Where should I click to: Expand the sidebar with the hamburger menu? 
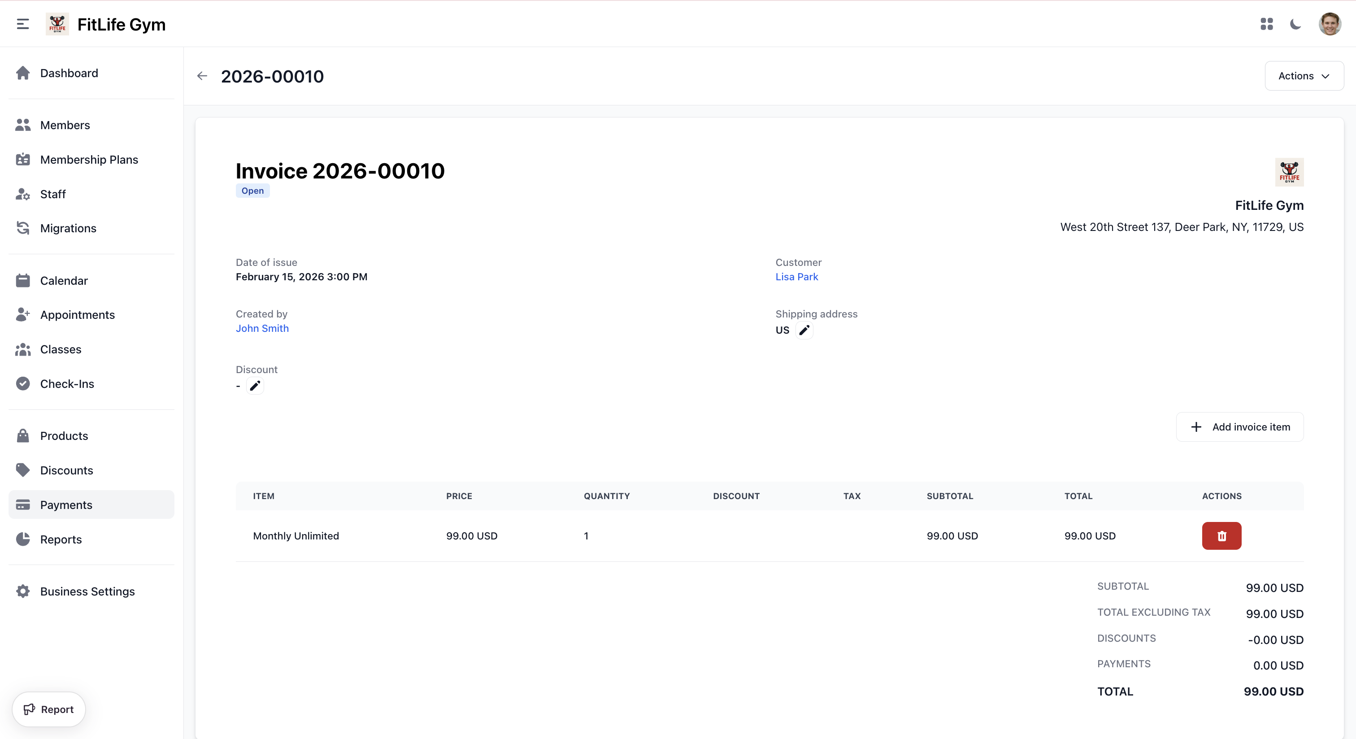pyautogui.click(x=22, y=24)
